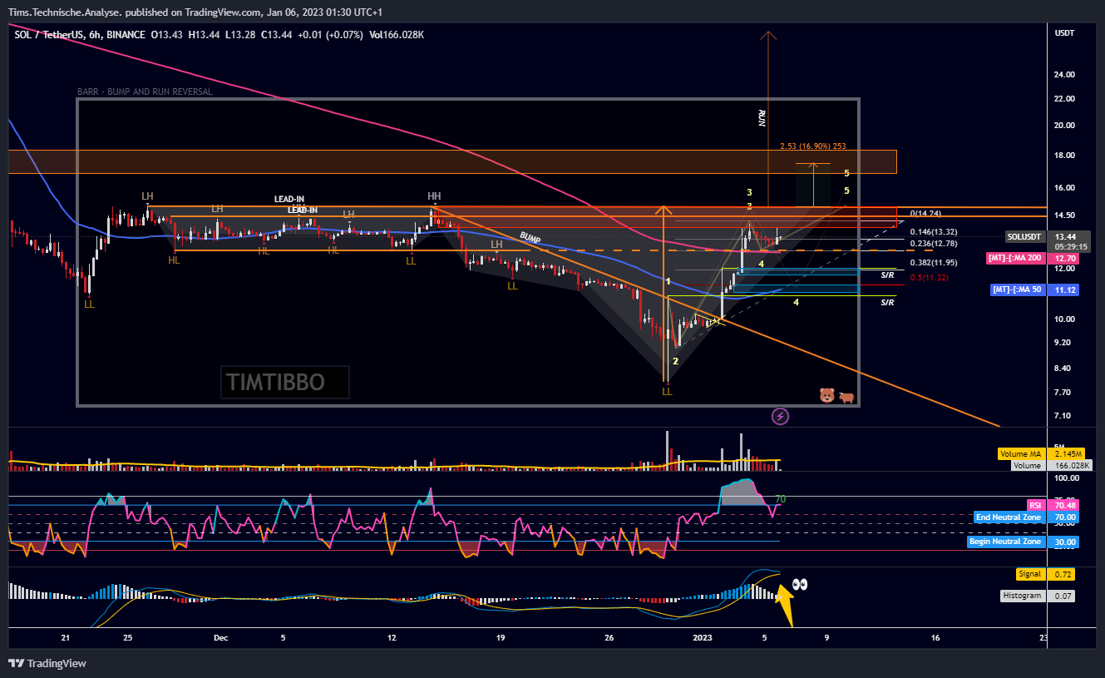
Task: Click the TradingView logo at bottom left
Action: pyautogui.click(x=47, y=664)
